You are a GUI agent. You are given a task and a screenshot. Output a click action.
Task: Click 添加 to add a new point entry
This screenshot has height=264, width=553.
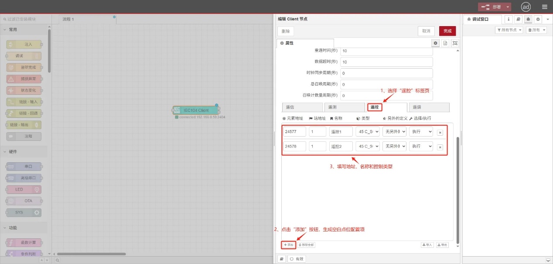(288, 244)
